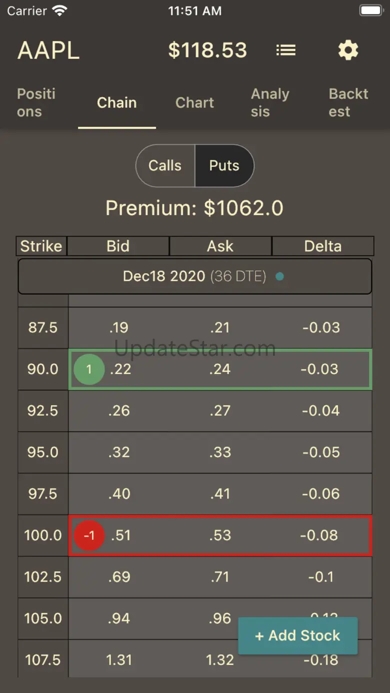The width and height of the screenshot is (390, 693).
Task: Collapse the Dec18 2020 expiration header
Action: point(195,276)
